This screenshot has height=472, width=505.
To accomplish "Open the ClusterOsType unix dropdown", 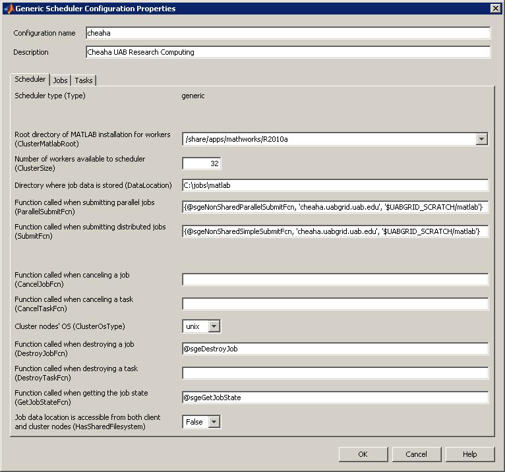I will pyautogui.click(x=214, y=326).
